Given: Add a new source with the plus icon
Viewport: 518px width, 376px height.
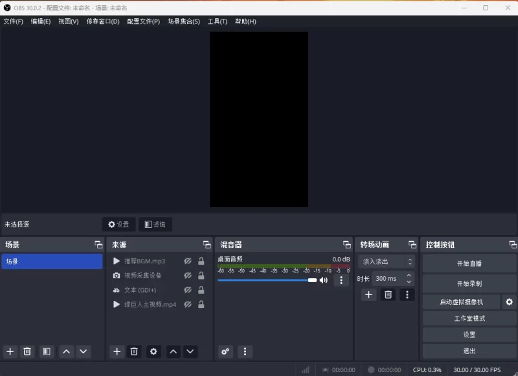Looking at the screenshot, I should (x=117, y=351).
